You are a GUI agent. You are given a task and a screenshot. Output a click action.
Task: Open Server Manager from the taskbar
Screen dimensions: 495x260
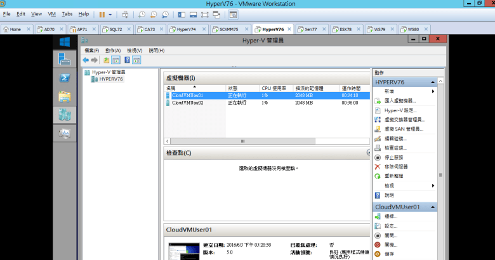[x=65, y=59]
